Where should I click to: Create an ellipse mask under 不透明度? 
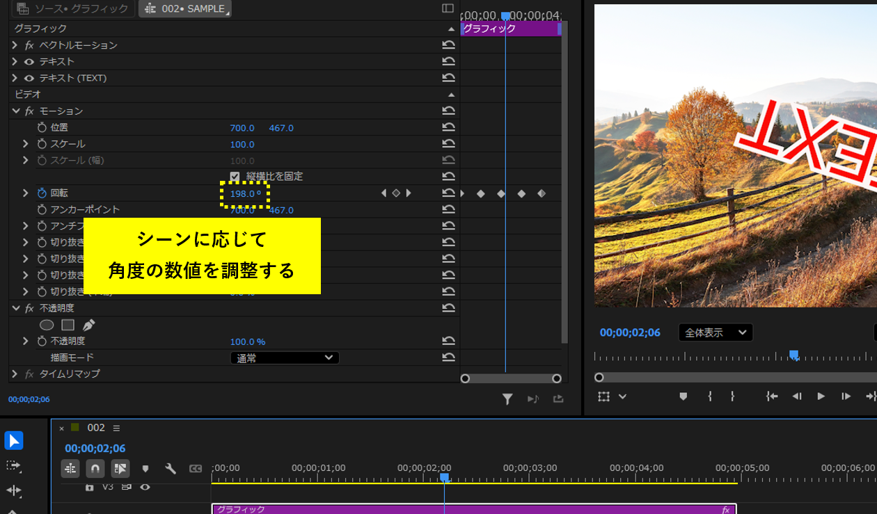pyautogui.click(x=47, y=324)
